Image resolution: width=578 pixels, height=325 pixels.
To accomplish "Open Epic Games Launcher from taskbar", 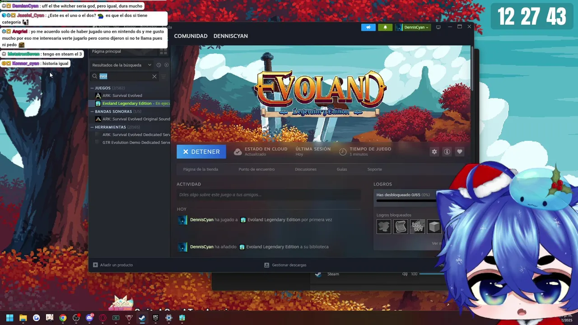I will (155, 318).
